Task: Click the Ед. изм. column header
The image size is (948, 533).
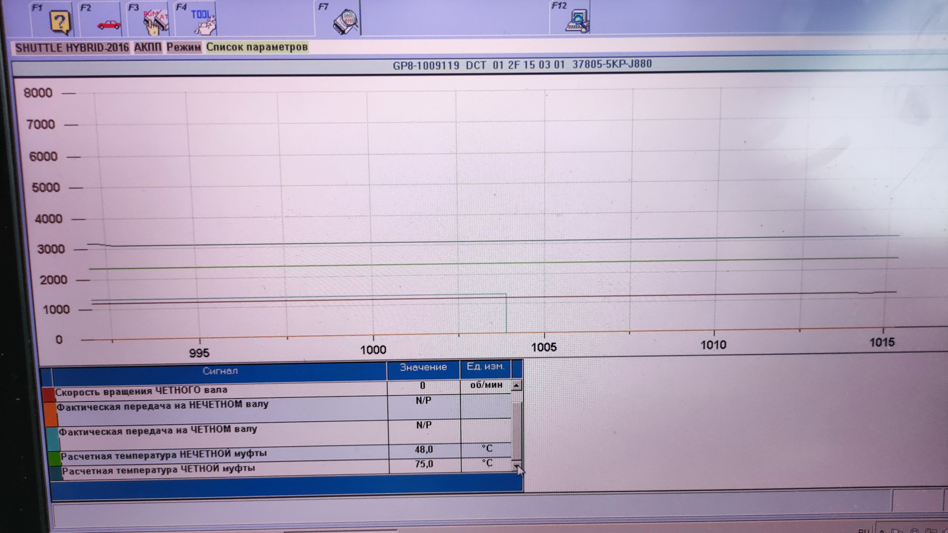Action: pos(486,367)
